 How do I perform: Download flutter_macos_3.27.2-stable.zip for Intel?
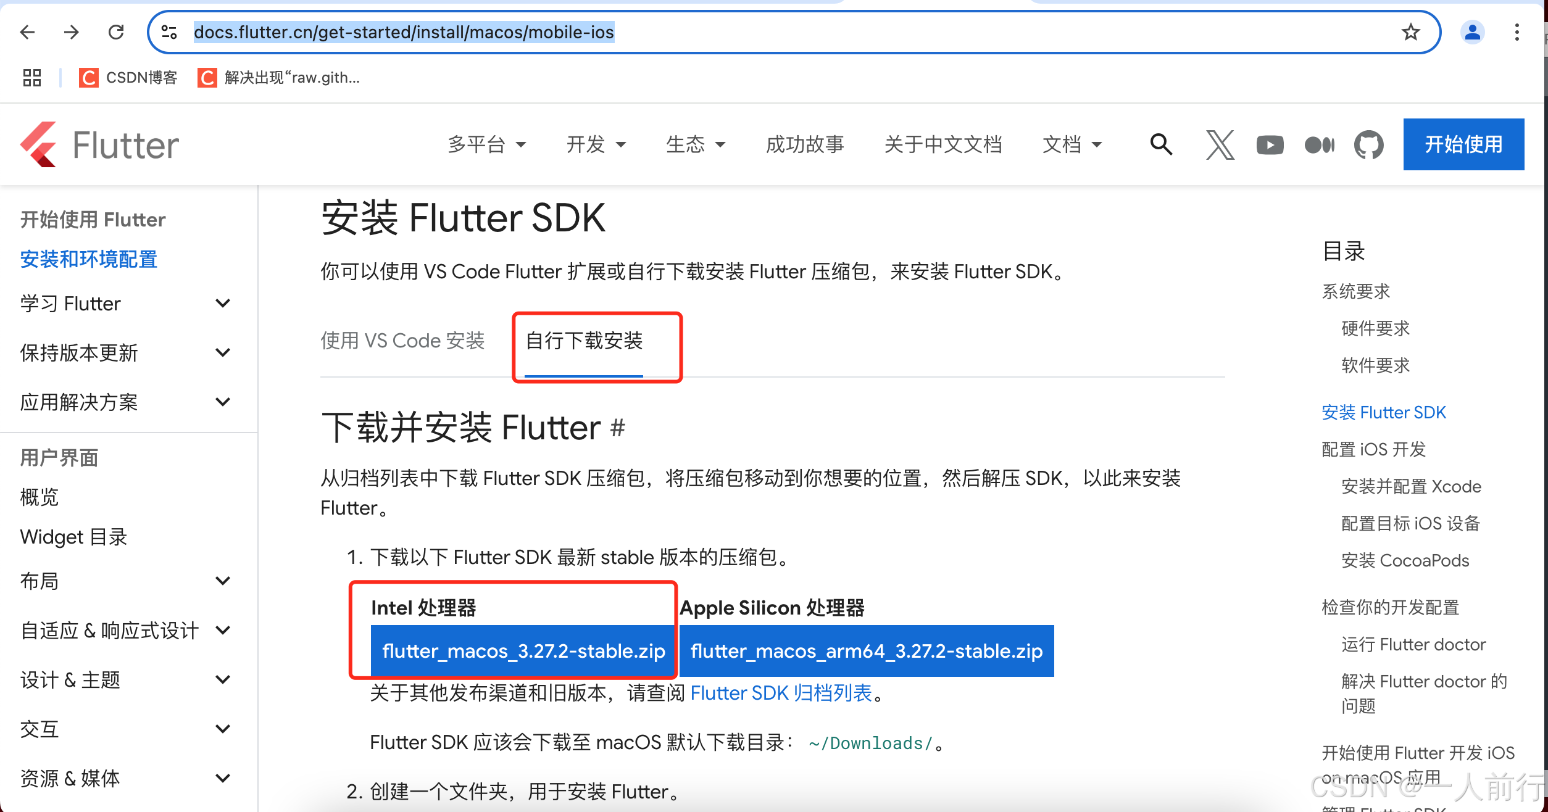tap(523, 651)
